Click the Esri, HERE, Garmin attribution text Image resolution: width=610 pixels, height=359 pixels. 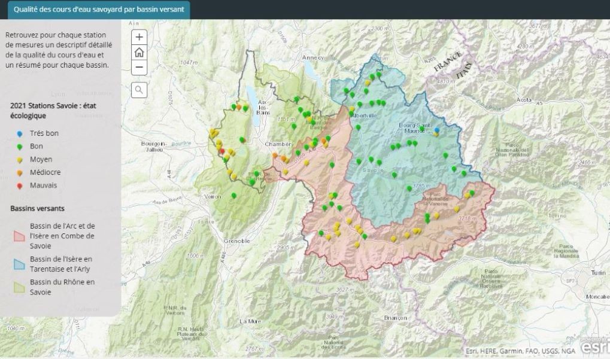[520, 351]
